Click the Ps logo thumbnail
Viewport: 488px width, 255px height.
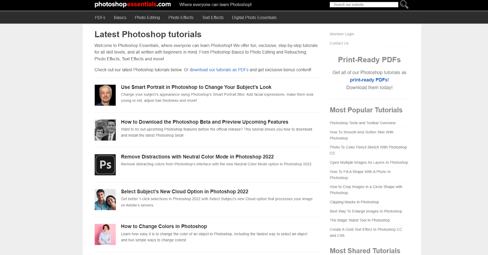[x=105, y=165]
